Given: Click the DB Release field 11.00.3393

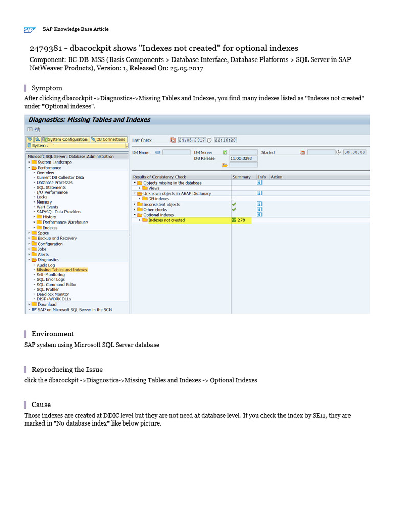Looking at the screenshot, I should [x=244, y=158].
